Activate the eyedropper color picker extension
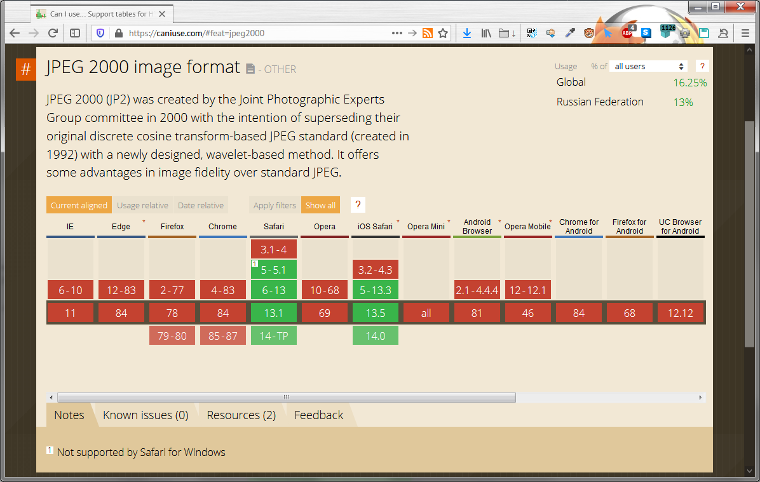Screen dimensions: 760x482 570,33
